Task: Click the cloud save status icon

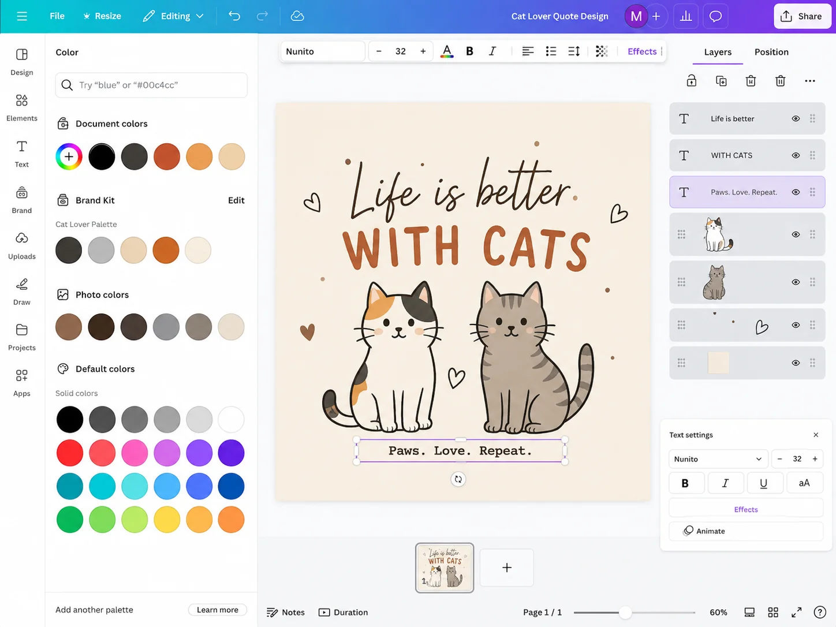Action: pos(297,16)
